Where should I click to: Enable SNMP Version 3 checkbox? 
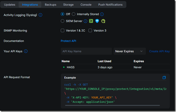click(90, 30)
